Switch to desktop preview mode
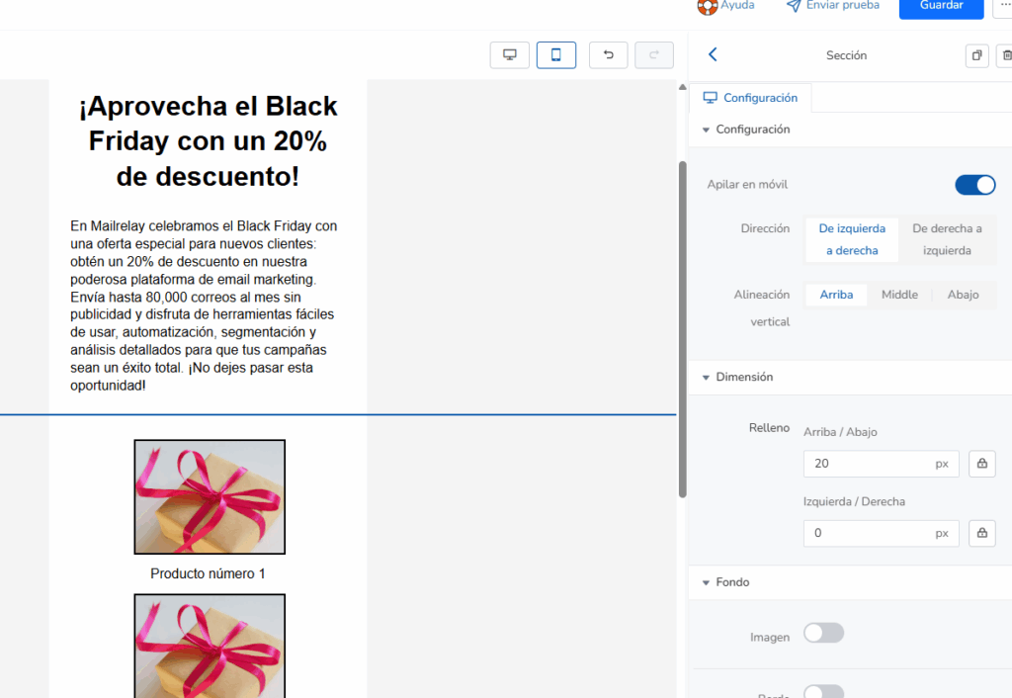The image size is (1012, 698). click(x=509, y=54)
